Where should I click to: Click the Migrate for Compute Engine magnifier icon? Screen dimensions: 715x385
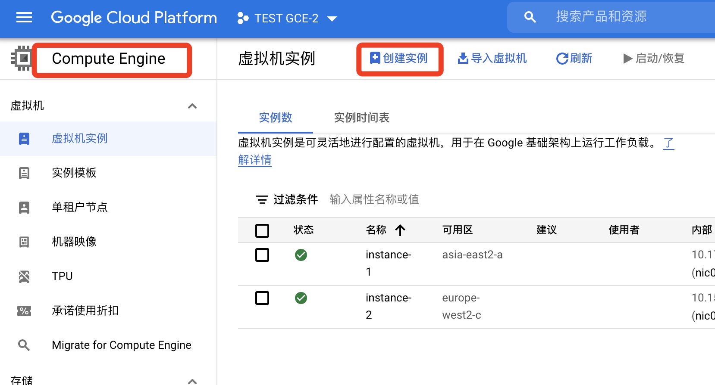[24, 345]
